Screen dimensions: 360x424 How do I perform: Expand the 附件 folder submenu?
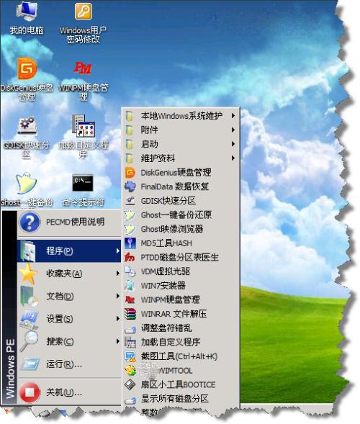(x=181, y=130)
